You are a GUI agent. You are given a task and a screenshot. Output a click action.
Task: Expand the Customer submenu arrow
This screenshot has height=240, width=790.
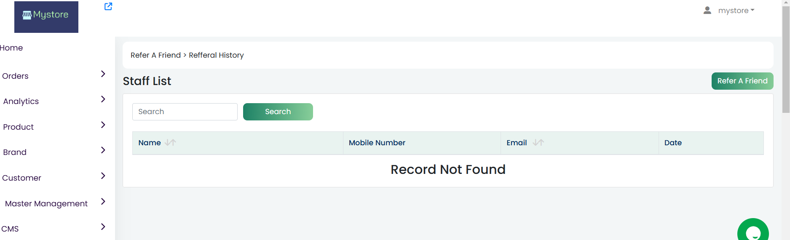pyautogui.click(x=103, y=176)
